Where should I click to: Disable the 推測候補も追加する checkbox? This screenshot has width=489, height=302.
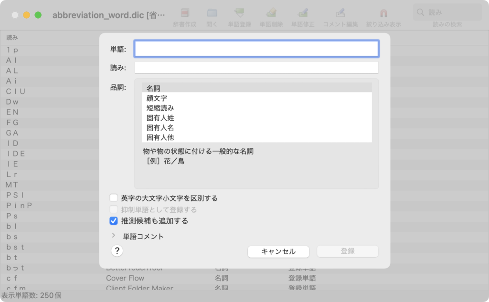[x=113, y=220]
